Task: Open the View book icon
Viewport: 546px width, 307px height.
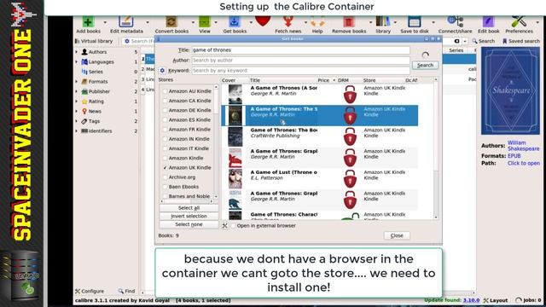Action: (x=205, y=22)
